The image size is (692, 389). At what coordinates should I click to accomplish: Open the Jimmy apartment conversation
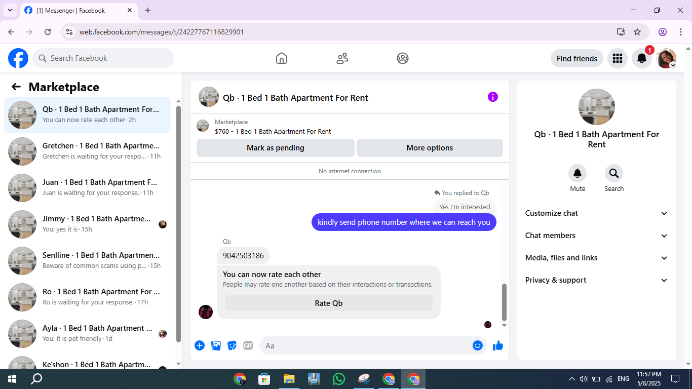tap(88, 224)
